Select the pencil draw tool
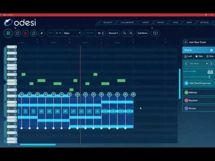The width and height of the screenshot is (215, 161). [x=42, y=33]
